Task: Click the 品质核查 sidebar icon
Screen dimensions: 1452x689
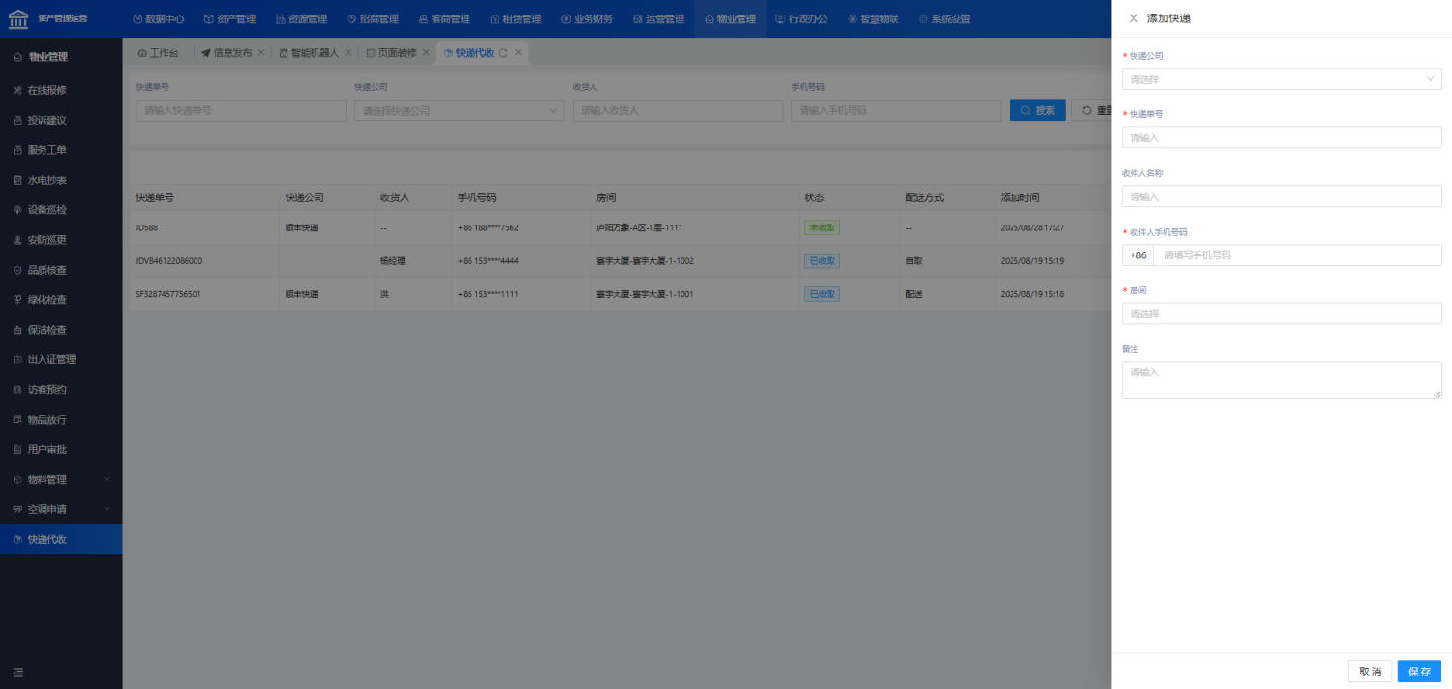Action: pos(17,270)
